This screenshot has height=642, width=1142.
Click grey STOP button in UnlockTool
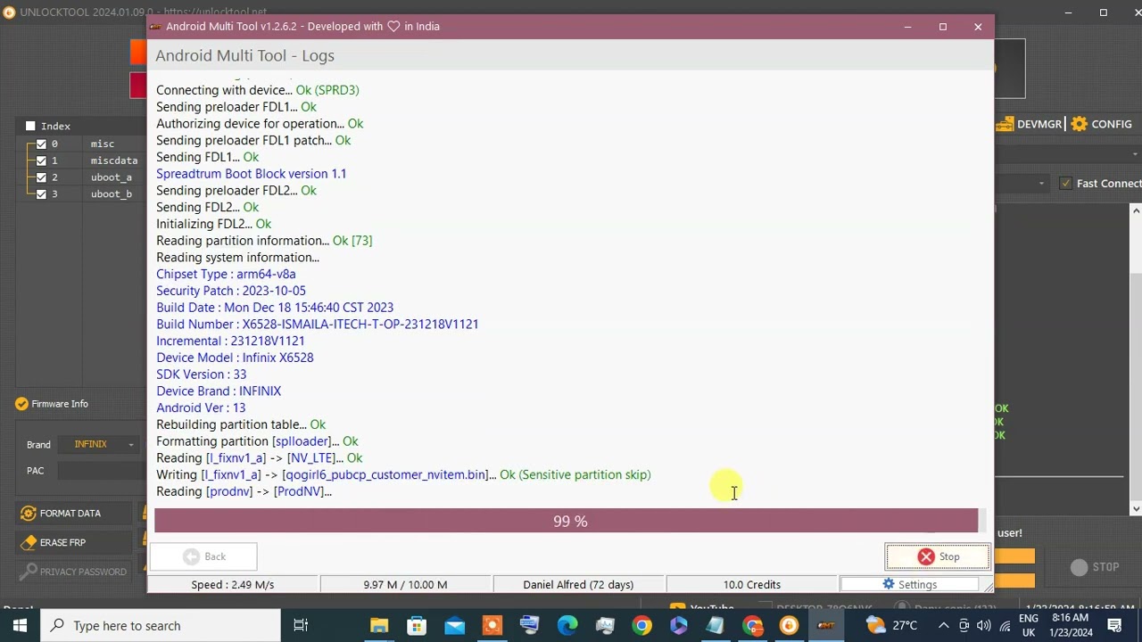(1095, 567)
